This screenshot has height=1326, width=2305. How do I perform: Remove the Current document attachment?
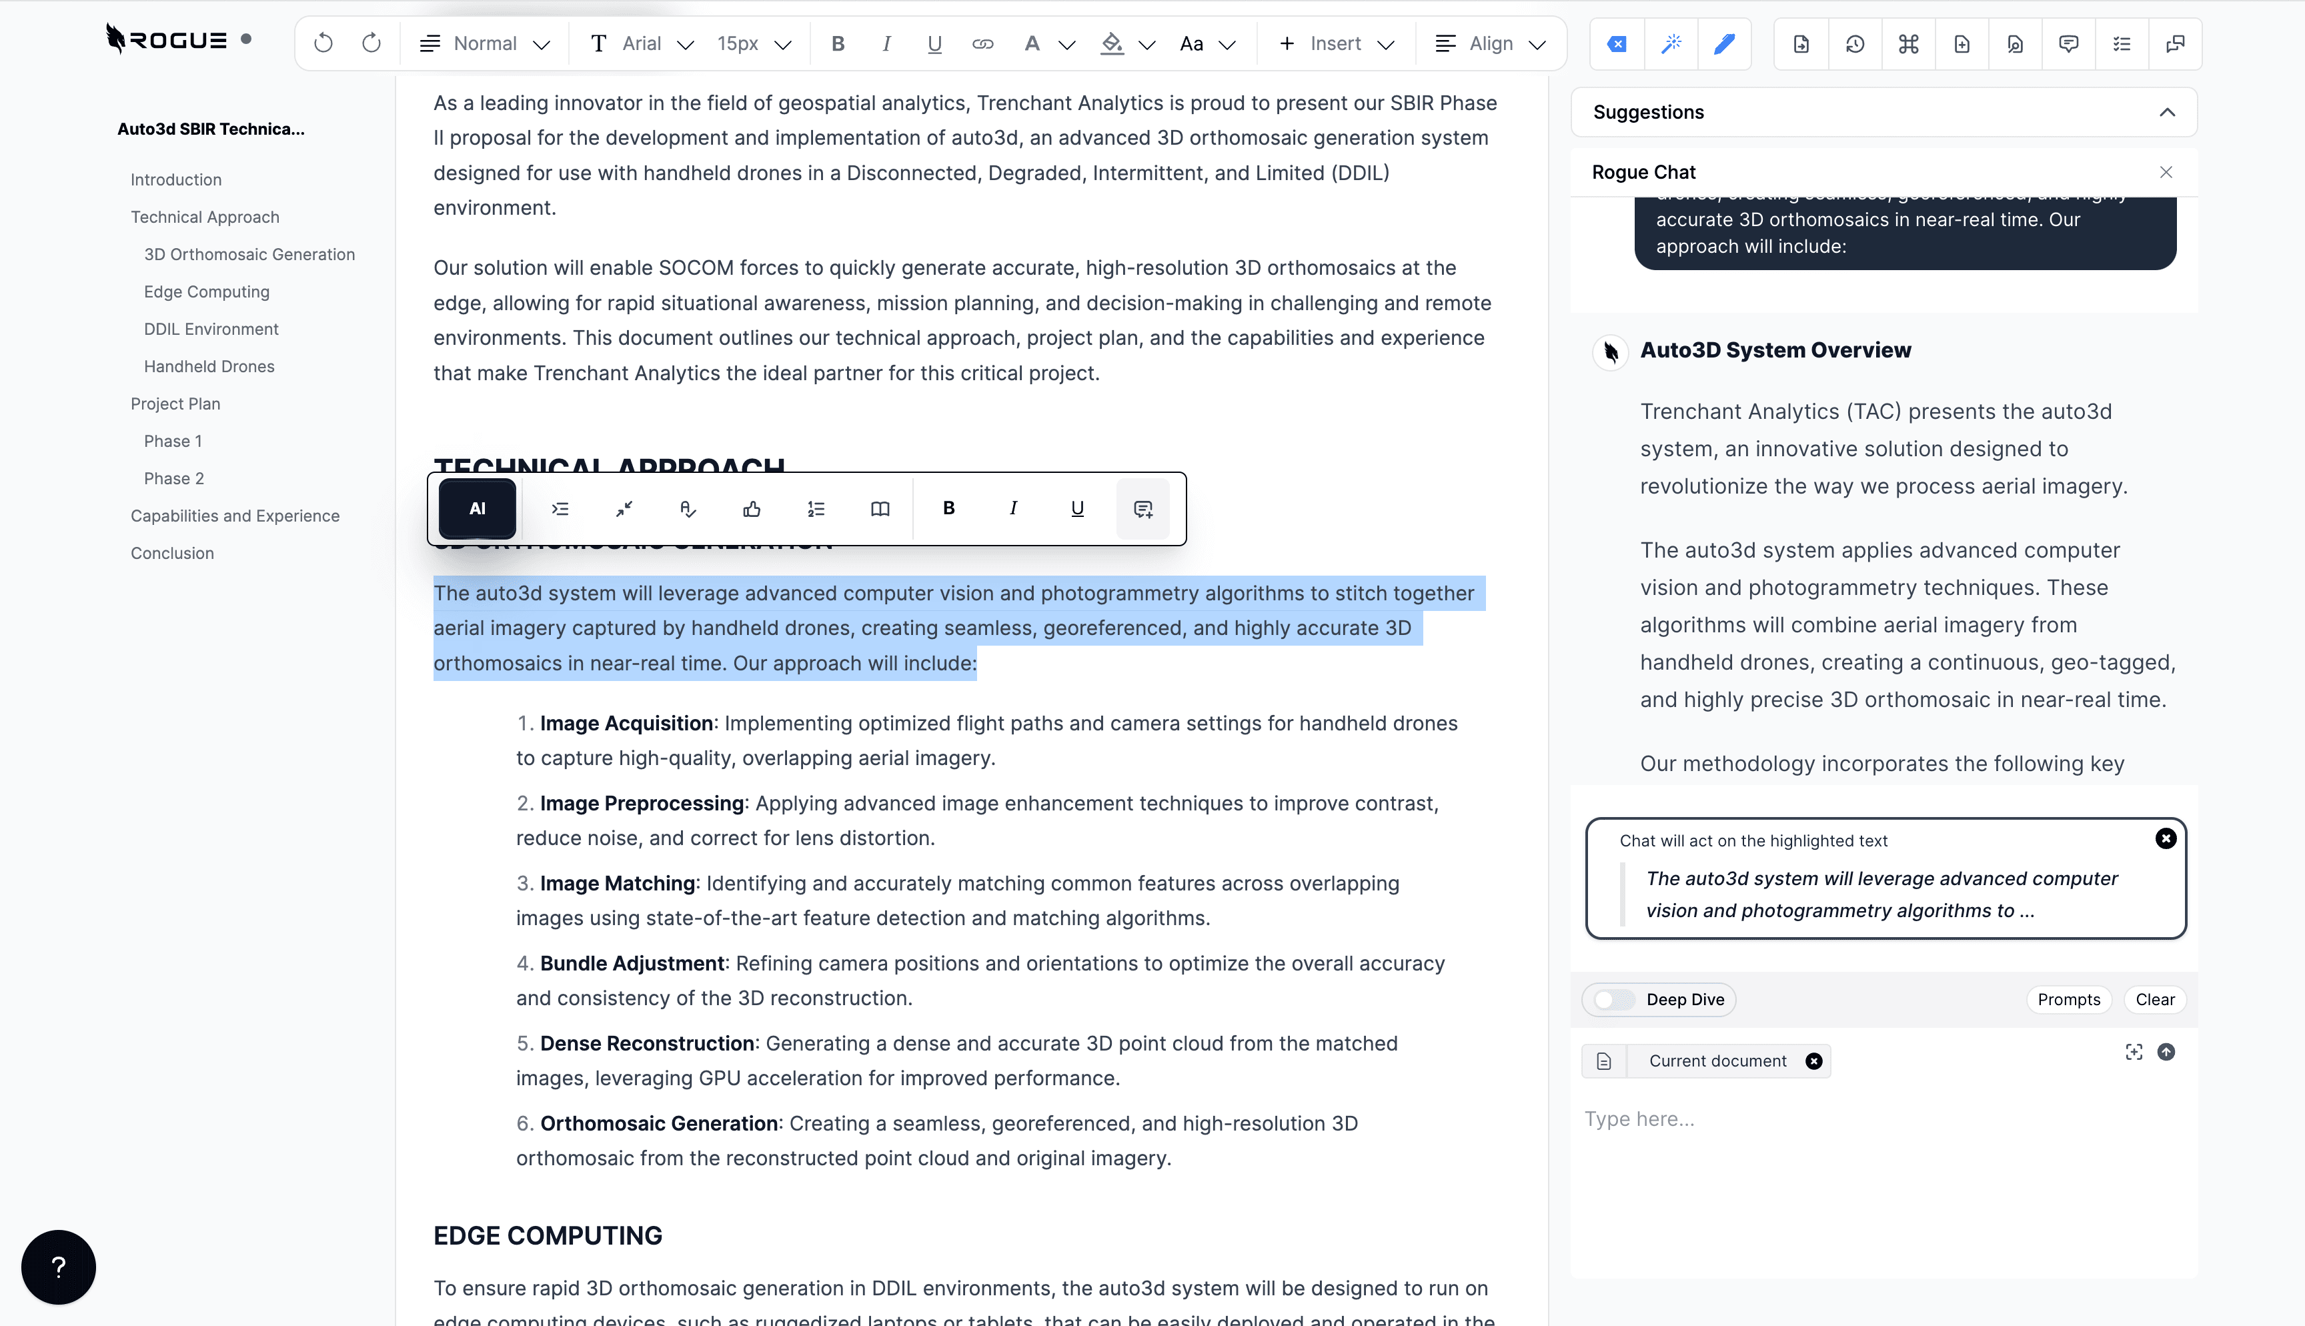click(x=1813, y=1061)
